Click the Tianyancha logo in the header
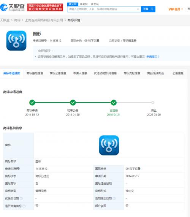 coord(13,7)
